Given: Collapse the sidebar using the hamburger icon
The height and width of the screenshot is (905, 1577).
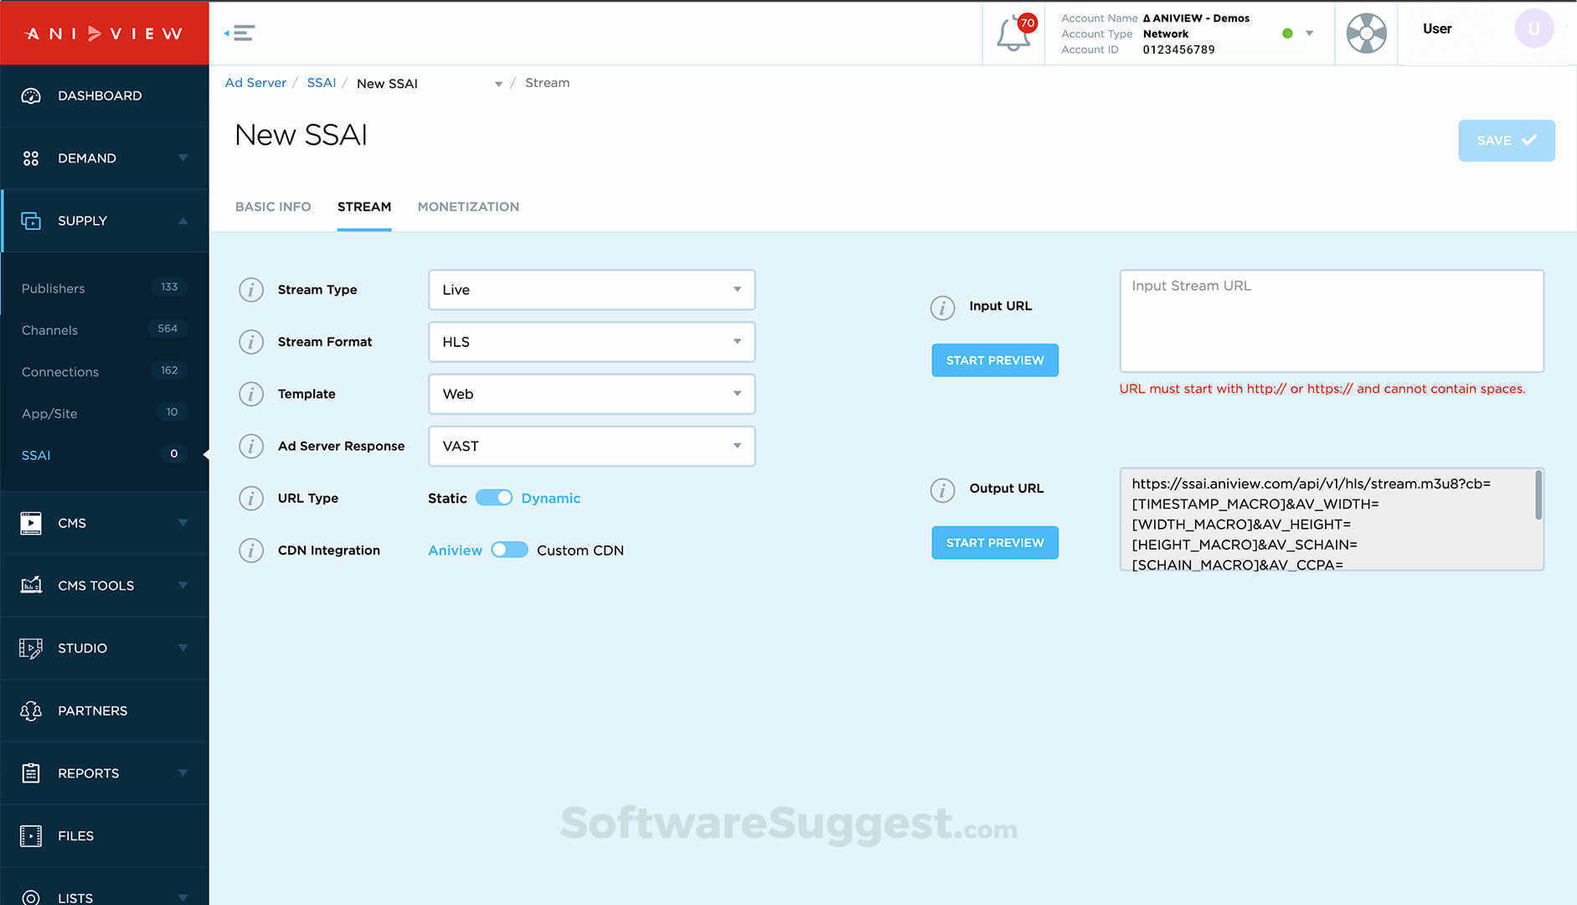Looking at the screenshot, I should pos(240,32).
